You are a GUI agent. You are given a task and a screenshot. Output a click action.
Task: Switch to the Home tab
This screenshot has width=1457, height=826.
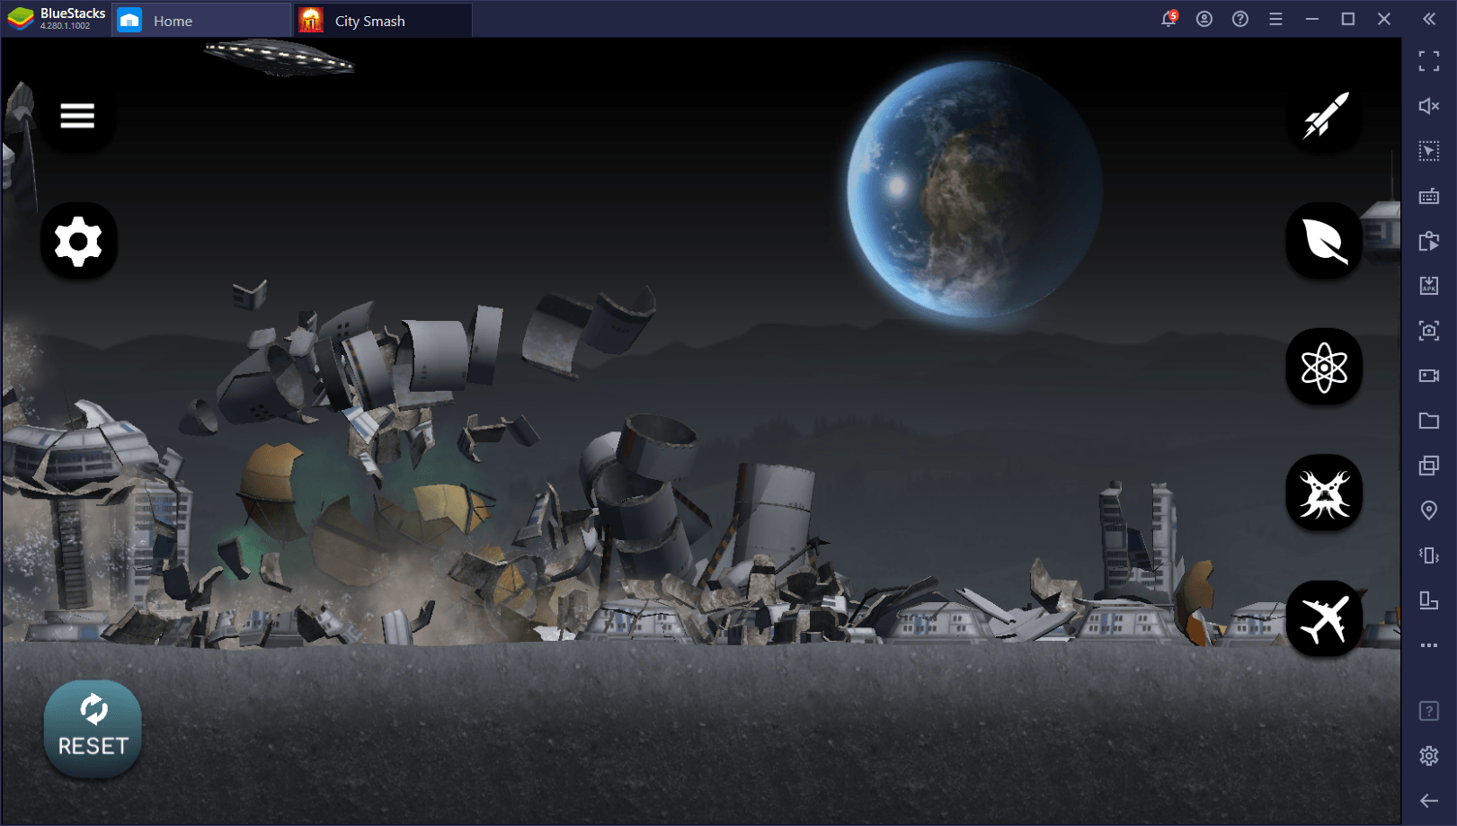(x=201, y=21)
